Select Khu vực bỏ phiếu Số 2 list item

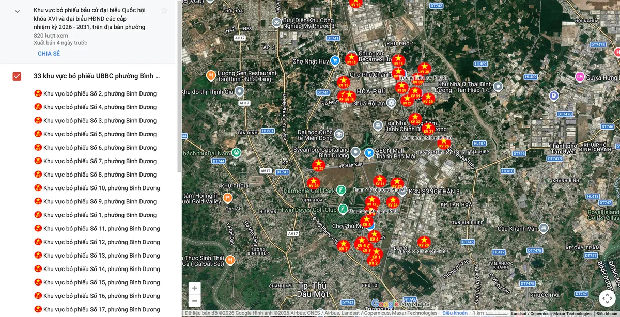pyautogui.click(x=100, y=94)
